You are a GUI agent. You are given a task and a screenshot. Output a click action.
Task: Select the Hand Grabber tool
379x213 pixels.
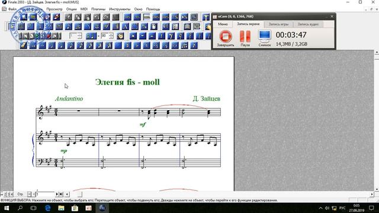click(208, 26)
